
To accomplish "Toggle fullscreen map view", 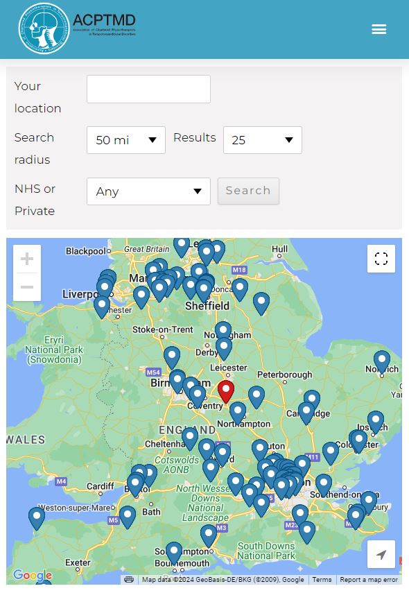I will 381,259.
